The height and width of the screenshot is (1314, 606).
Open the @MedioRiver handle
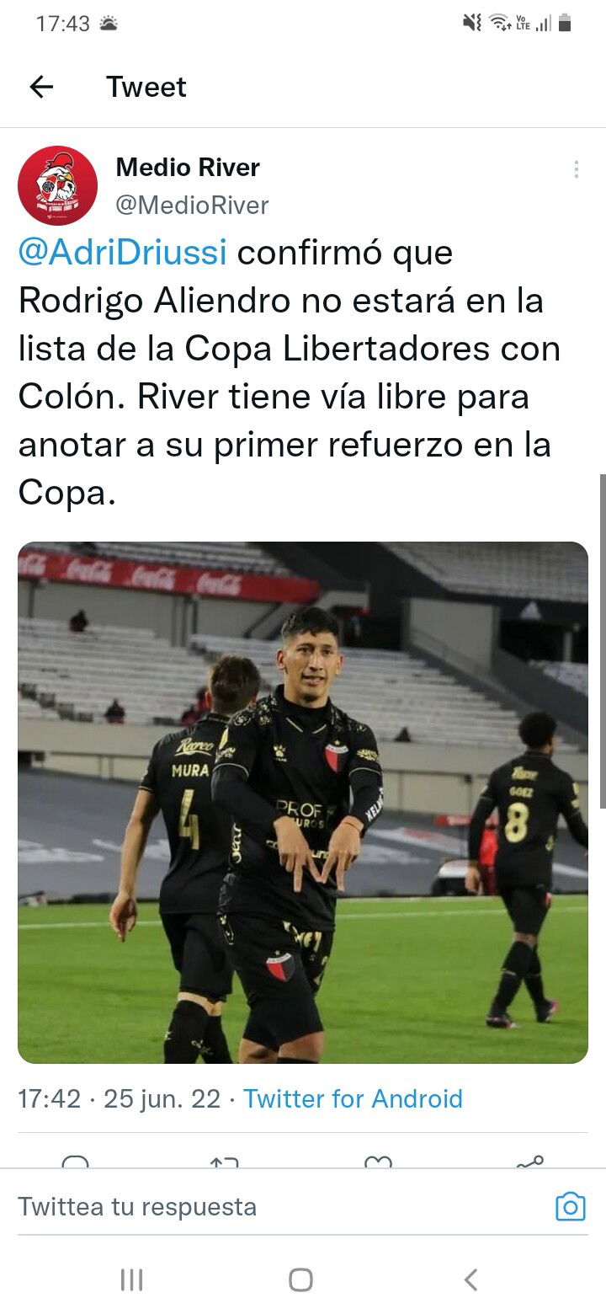click(192, 205)
